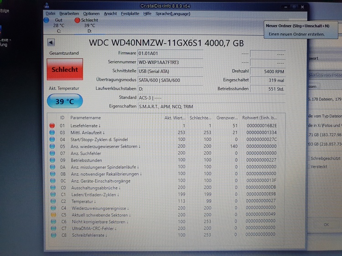Image resolution: width=342 pixels, height=256 pixels.
Task: Click status icon of Anz. misslungener Spindelanläufe
Action: click(x=52, y=167)
